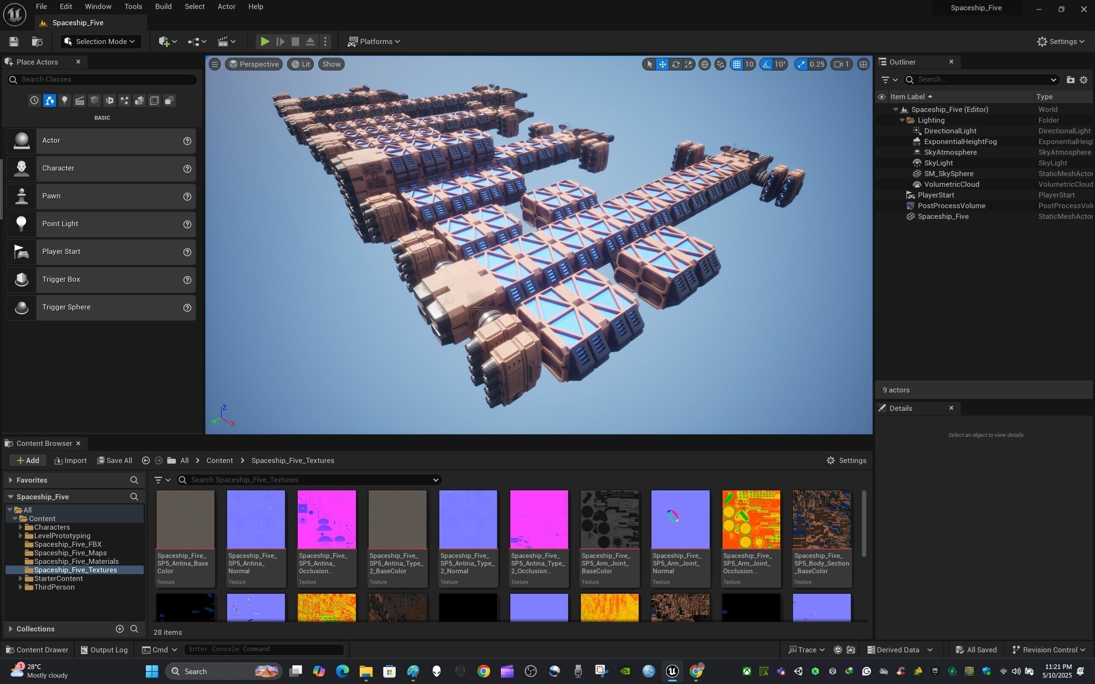Open rotation snap value 10° dropdown

[x=780, y=64]
